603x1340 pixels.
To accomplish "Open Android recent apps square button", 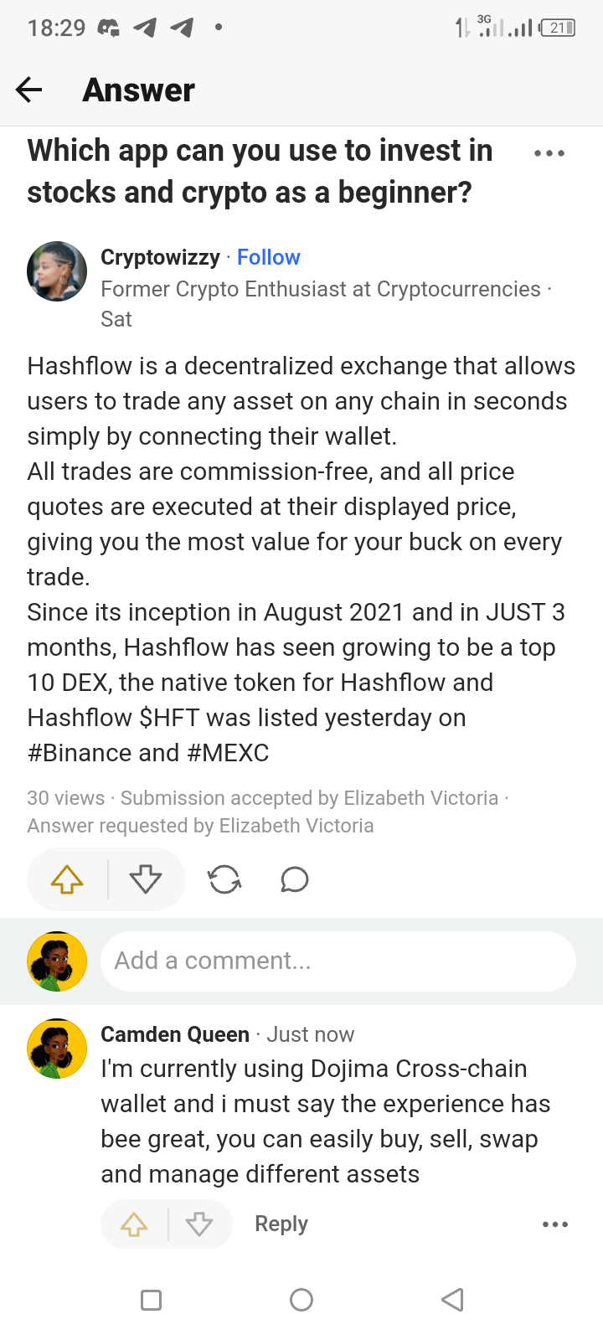I will (151, 1300).
